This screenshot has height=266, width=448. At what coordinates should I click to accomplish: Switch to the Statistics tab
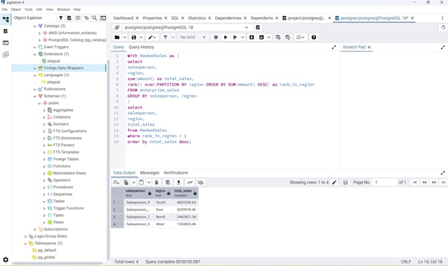[x=197, y=18]
